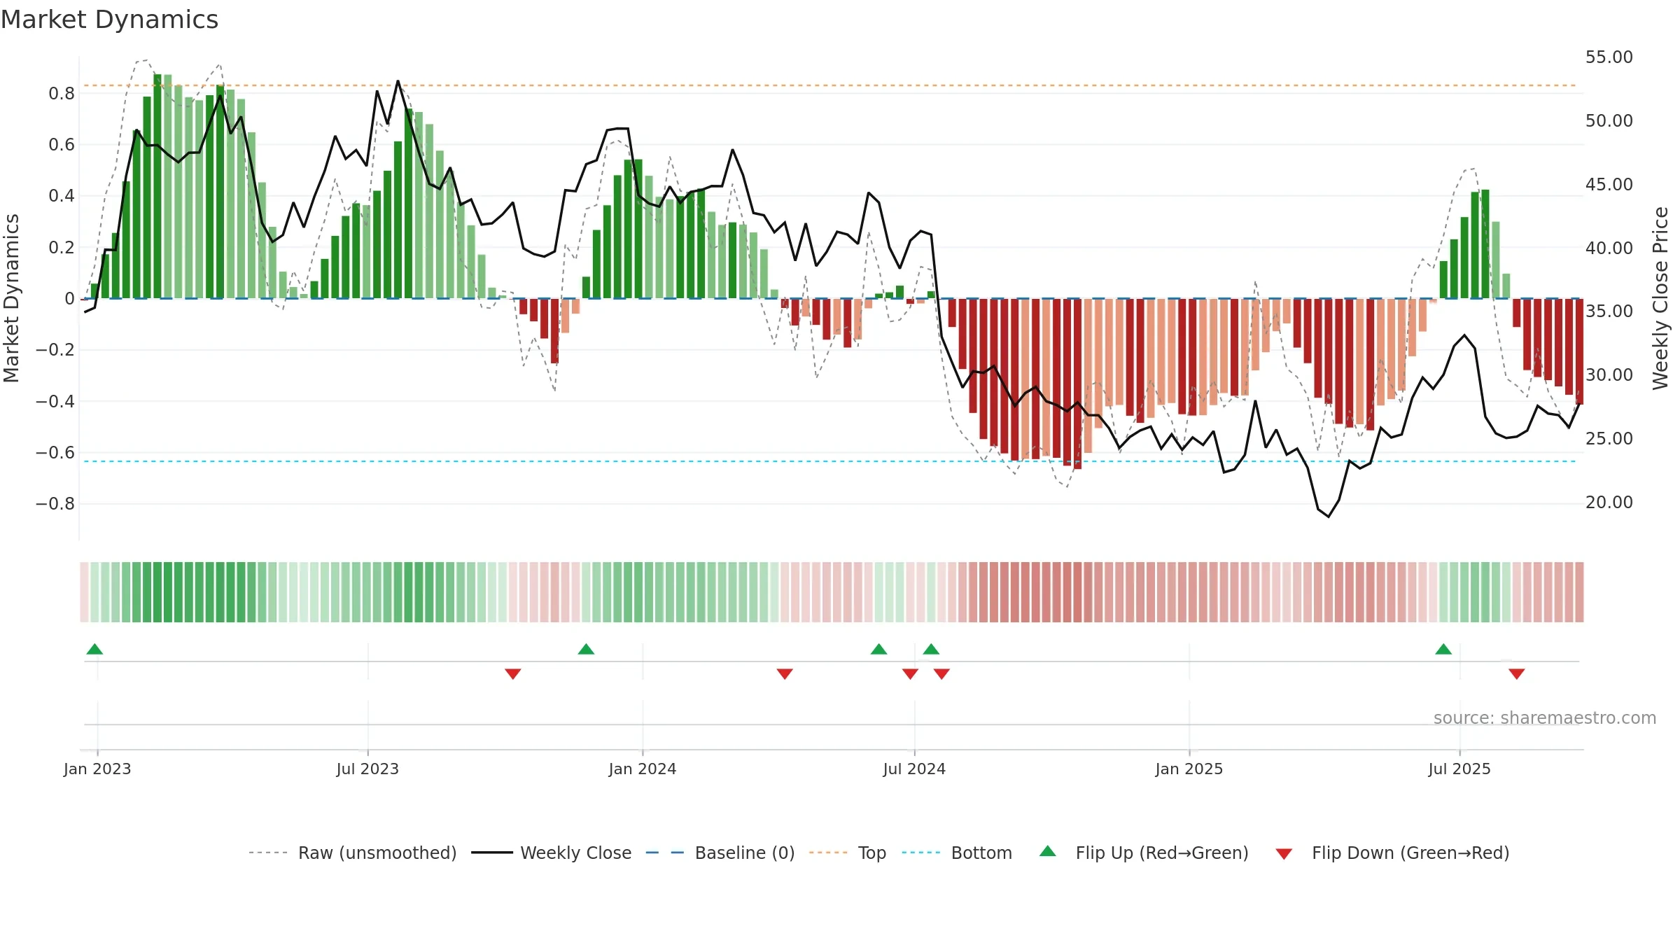Click the Jan 2025 x-axis label
1680x945 pixels.
tap(1189, 769)
